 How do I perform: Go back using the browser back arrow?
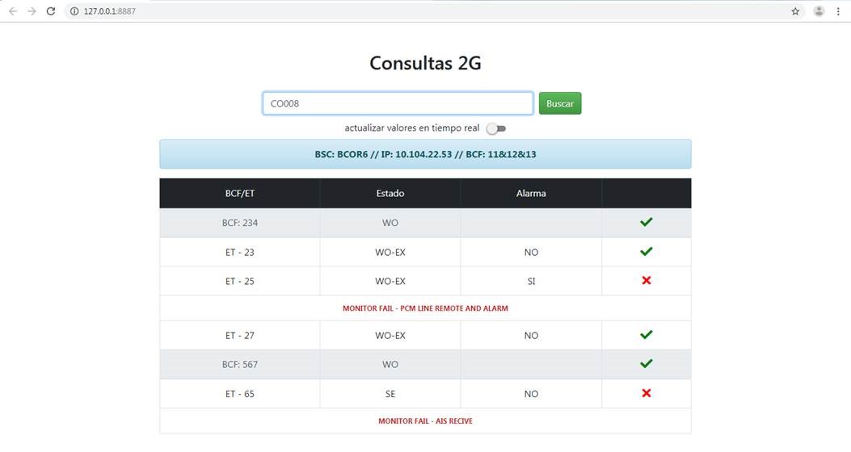coord(13,10)
